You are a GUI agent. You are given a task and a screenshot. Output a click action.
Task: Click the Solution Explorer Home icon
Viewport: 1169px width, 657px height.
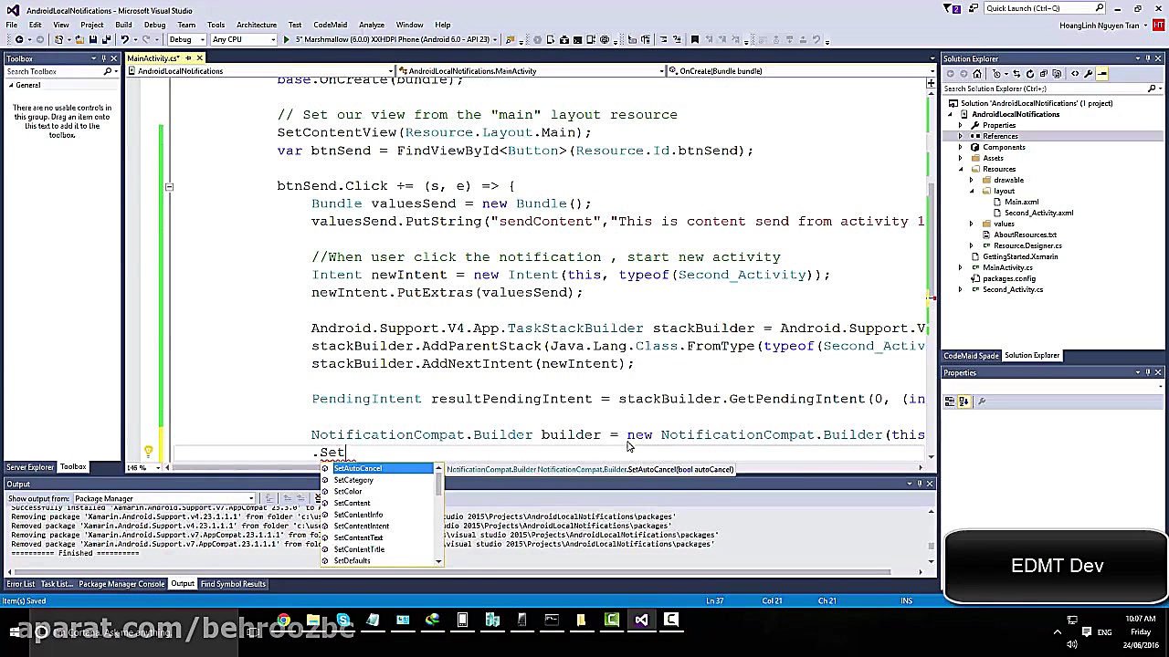977,74
